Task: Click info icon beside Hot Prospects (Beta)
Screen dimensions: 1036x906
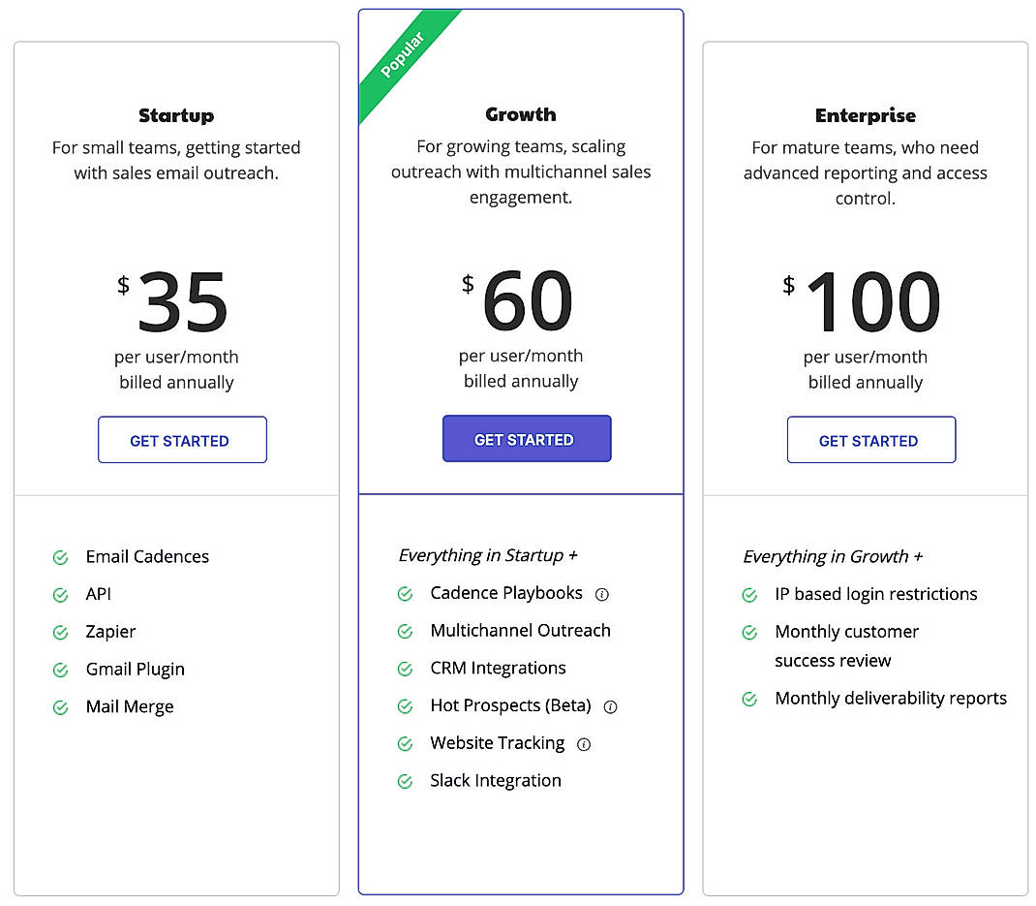Action: point(610,706)
